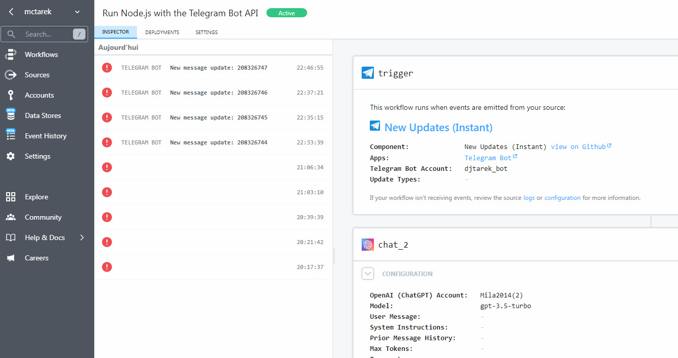Click error icon of the 20:17:37 event

click(x=107, y=267)
